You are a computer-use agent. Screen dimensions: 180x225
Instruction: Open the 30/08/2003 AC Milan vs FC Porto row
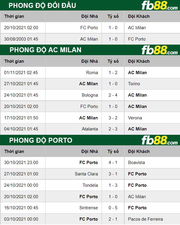pos(90,39)
